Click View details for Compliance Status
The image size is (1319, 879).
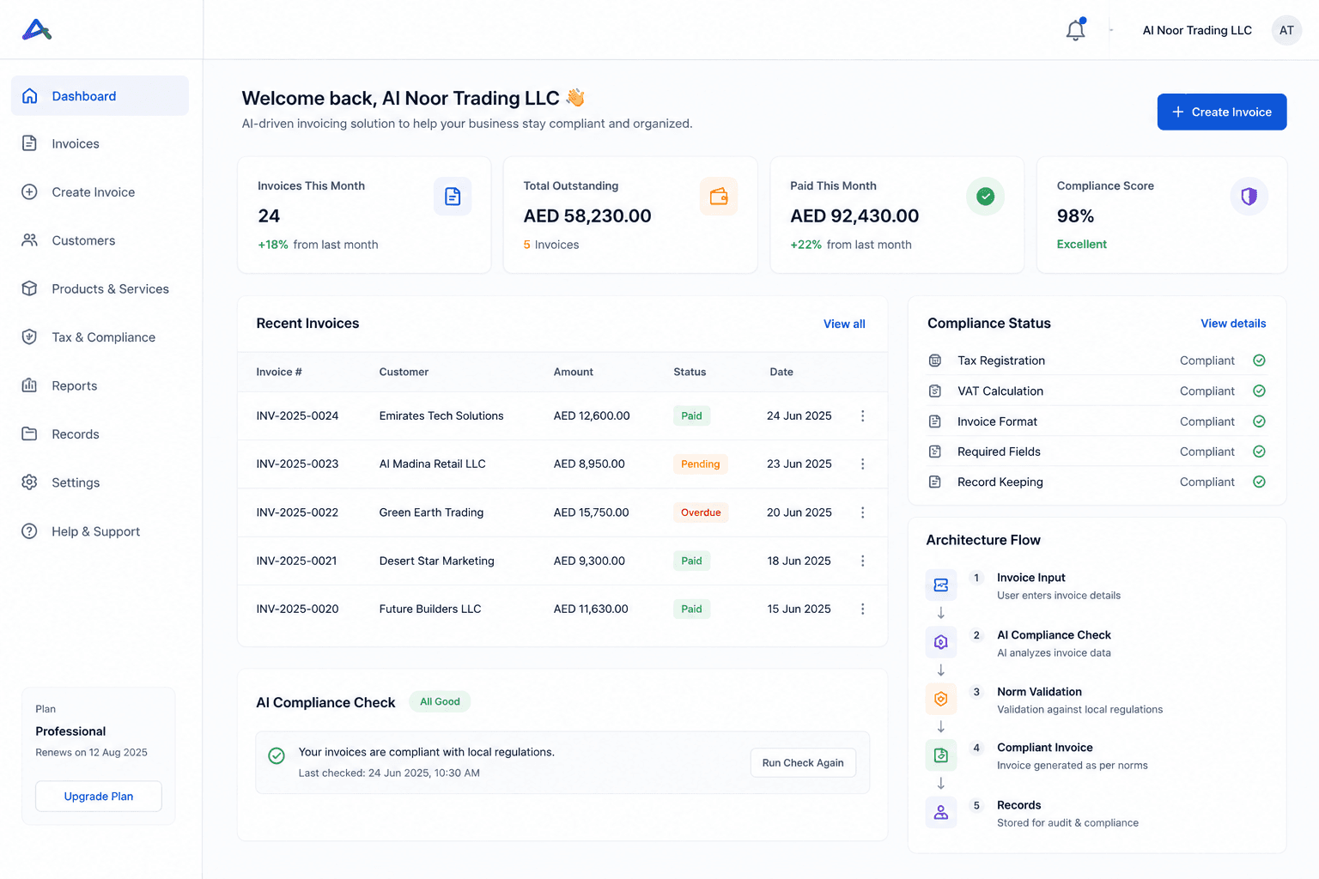tap(1233, 324)
